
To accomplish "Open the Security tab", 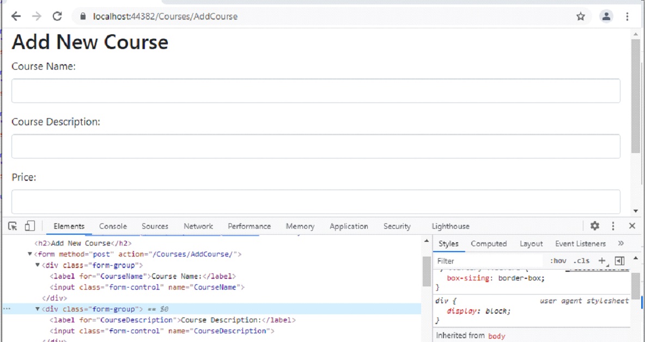I will pos(397,226).
